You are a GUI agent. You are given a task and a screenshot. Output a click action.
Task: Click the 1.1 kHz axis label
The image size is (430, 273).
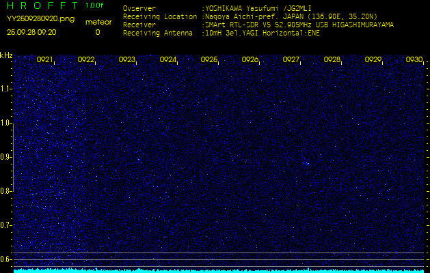point(5,89)
